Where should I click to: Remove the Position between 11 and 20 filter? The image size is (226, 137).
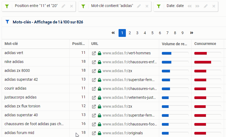tap(71, 6)
